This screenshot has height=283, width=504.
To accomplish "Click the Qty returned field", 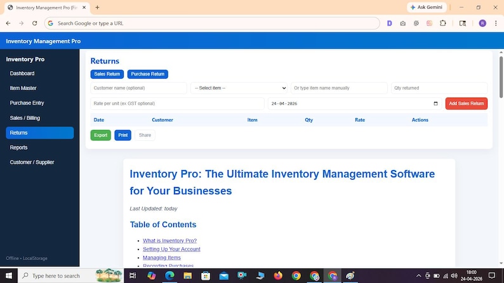I will click(x=439, y=88).
